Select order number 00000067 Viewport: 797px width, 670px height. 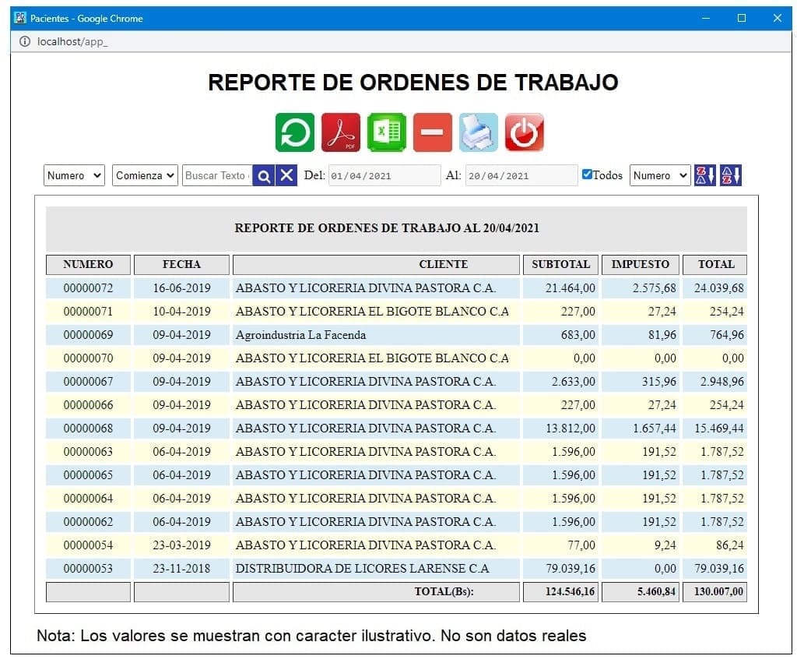pyautogui.click(x=88, y=382)
